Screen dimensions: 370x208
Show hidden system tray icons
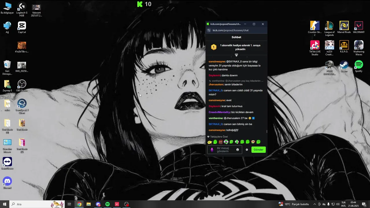pyautogui.click(x=314, y=204)
